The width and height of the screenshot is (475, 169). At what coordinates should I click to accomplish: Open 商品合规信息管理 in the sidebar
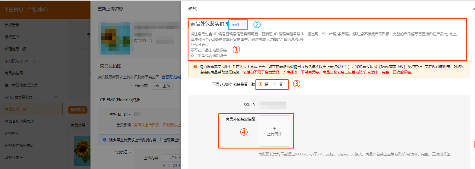point(19,121)
